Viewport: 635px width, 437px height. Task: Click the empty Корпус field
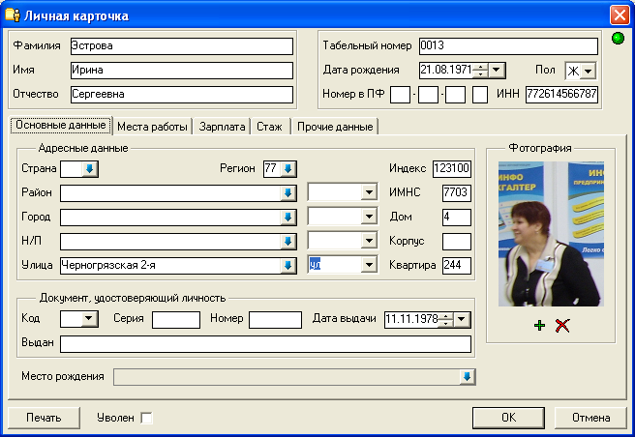point(457,242)
